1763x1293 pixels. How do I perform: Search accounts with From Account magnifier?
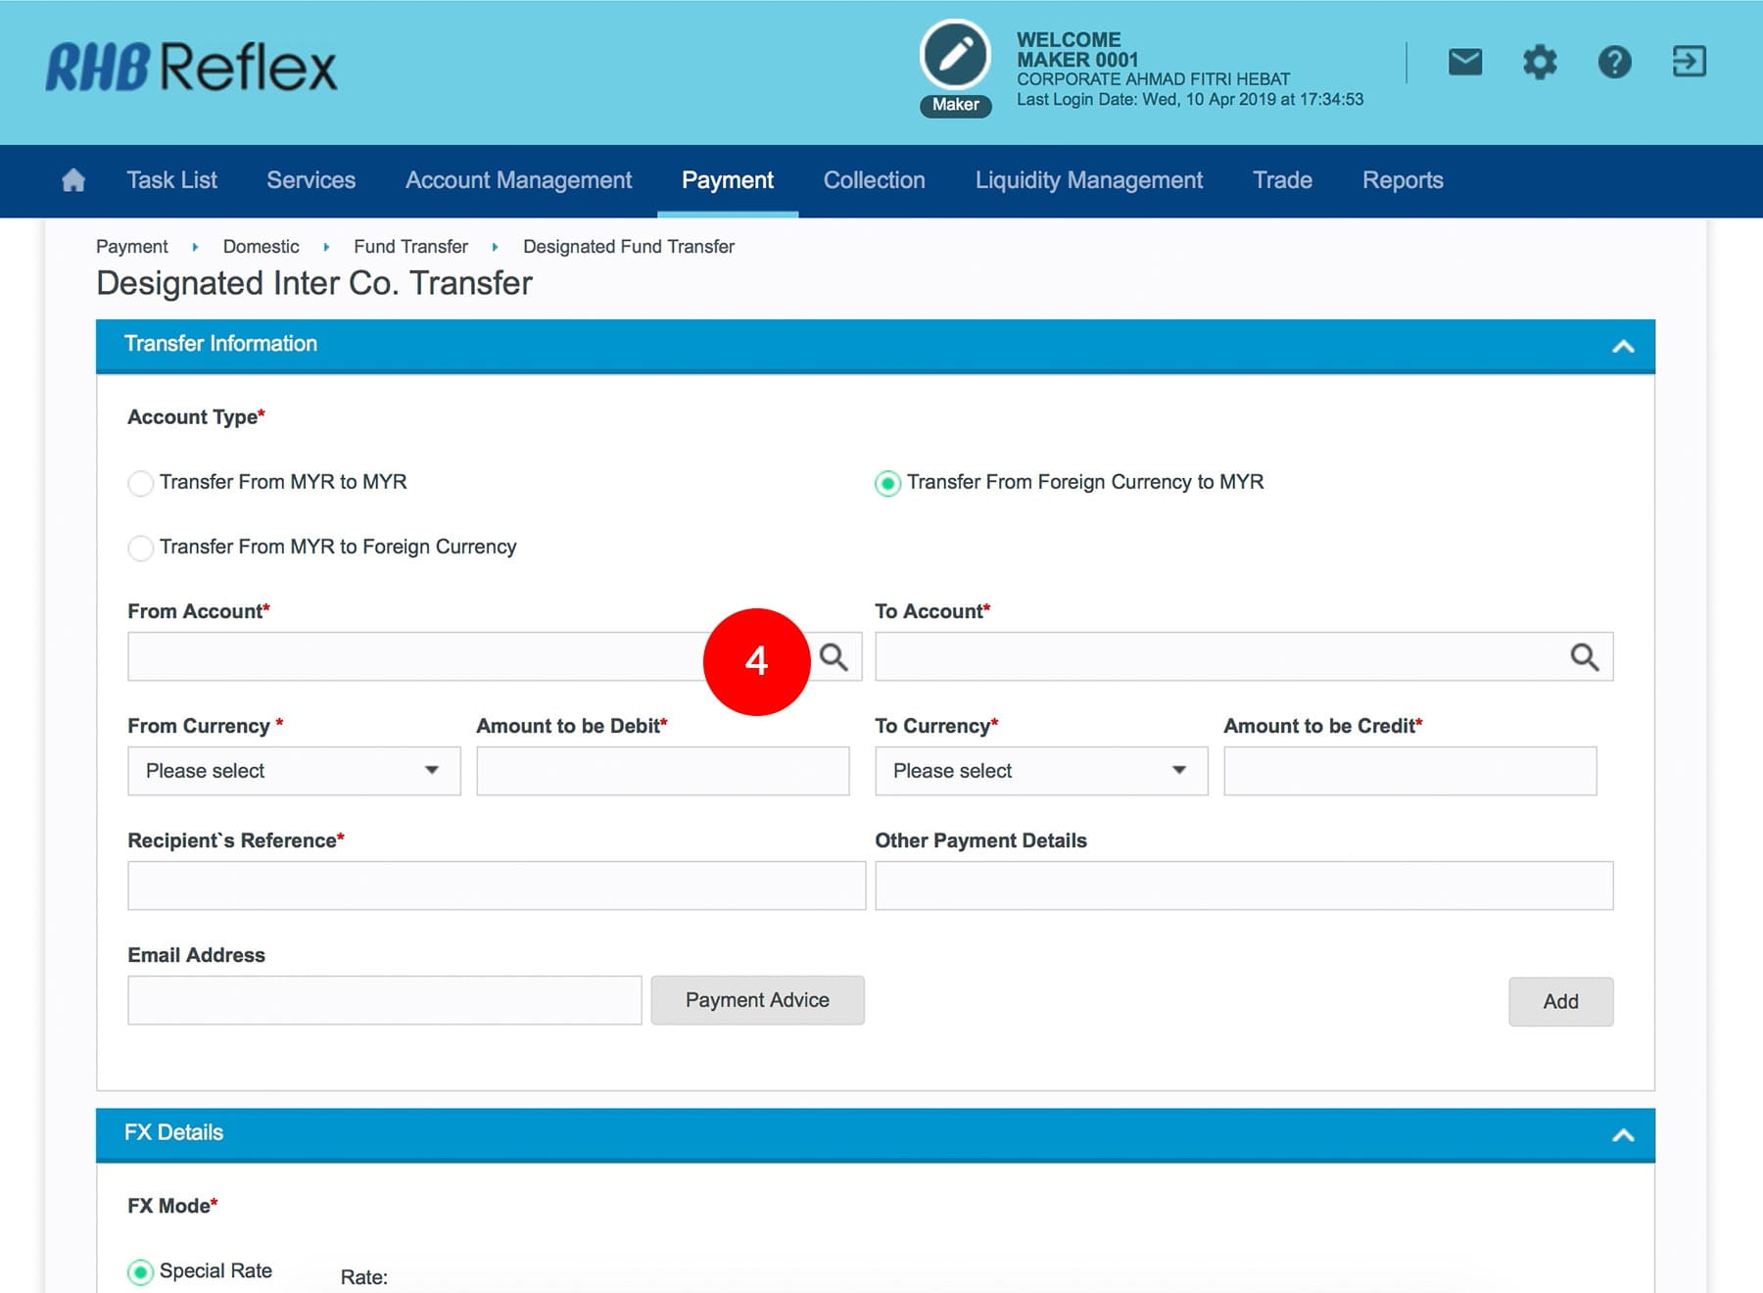click(x=834, y=657)
